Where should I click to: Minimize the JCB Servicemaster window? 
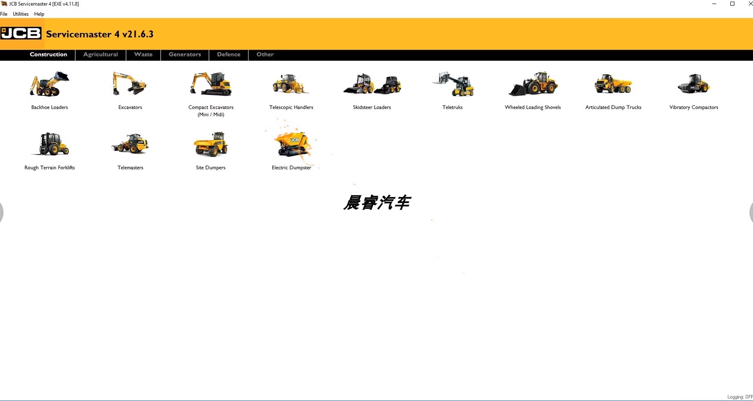714,4
